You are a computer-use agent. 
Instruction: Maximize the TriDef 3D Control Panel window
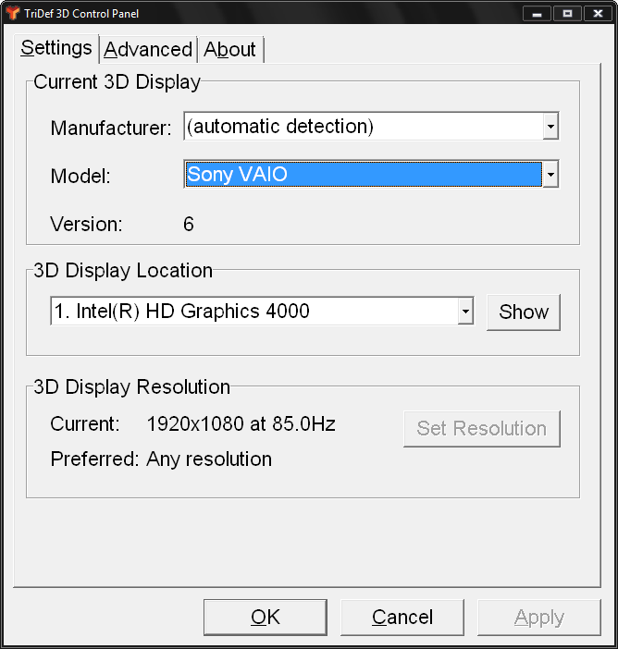click(x=567, y=14)
